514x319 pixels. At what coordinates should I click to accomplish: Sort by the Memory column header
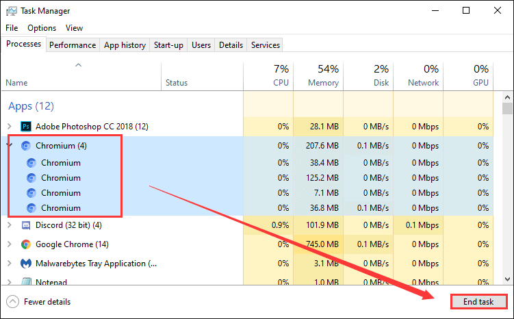coord(318,76)
